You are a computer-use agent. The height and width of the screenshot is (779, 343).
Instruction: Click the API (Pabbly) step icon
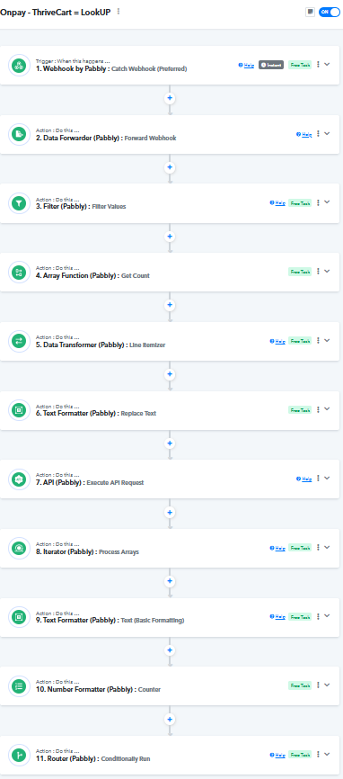(20, 479)
